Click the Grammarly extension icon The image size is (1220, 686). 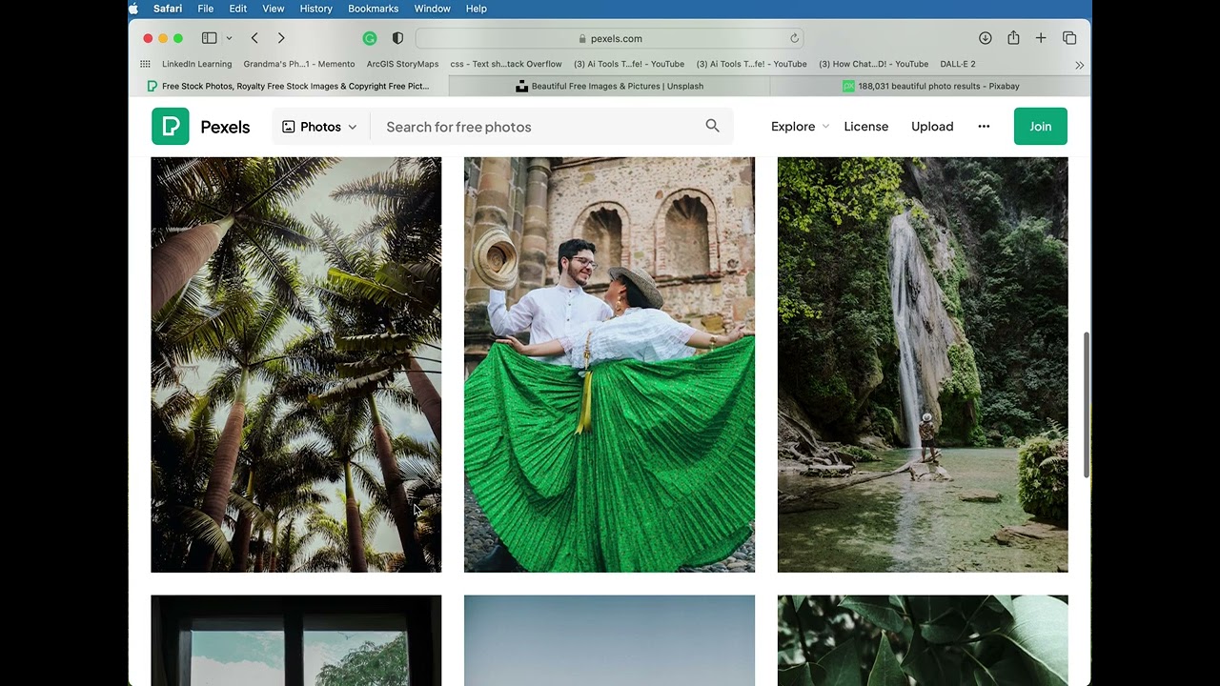pyautogui.click(x=370, y=38)
